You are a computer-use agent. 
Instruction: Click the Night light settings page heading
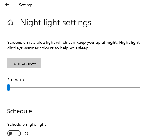(x=56, y=23)
